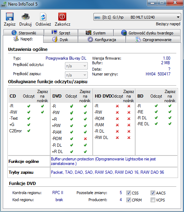Viewport: 184px width, 212px height.
Task: Click the Zapisz label
Action: pyautogui.click(x=9, y=24)
